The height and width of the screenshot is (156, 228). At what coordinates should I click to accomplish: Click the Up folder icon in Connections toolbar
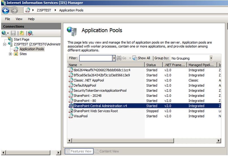[x=22, y=33]
